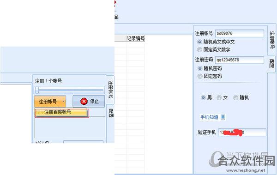Open 配置 vertical tab in right panel
Screen dimensions: 277x175
coord(272,64)
